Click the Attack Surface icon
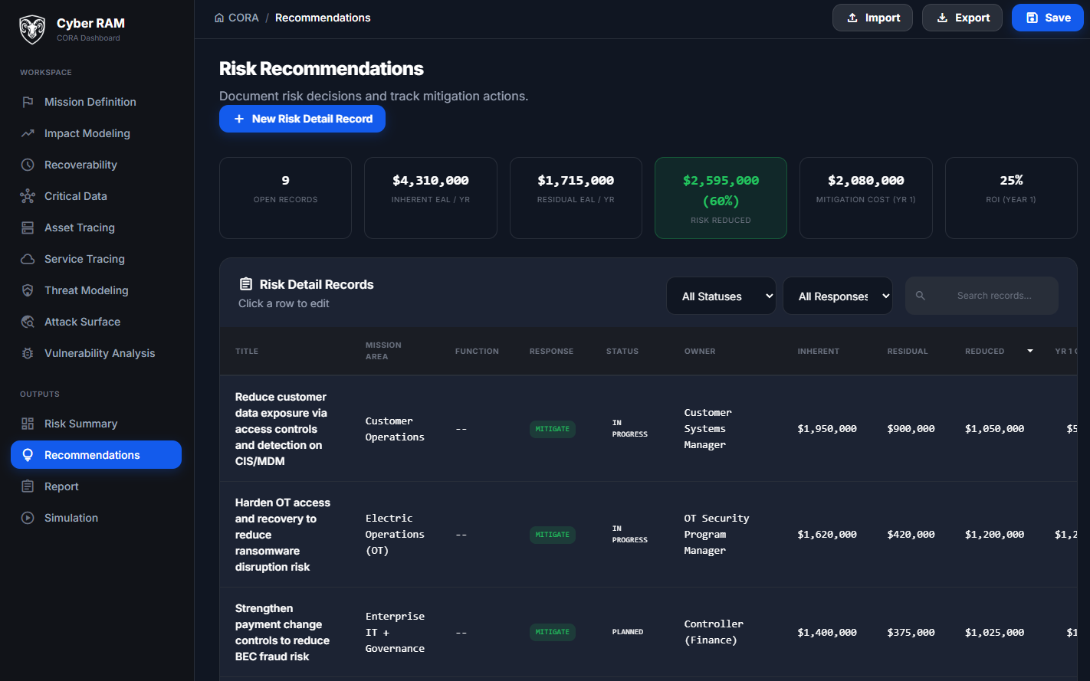 click(28, 321)
